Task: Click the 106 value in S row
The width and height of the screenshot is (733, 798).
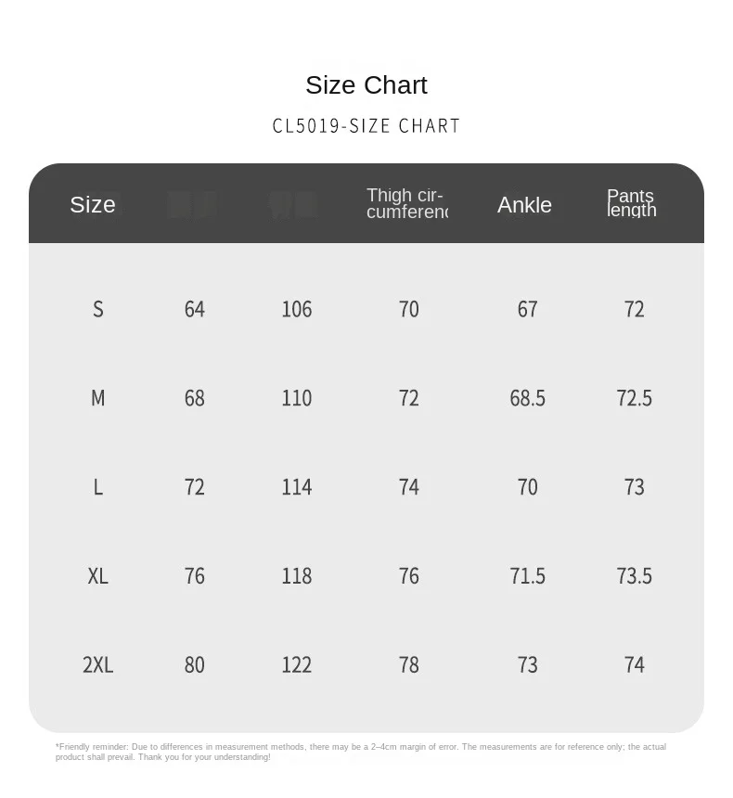Action: (x=297, y=309)
